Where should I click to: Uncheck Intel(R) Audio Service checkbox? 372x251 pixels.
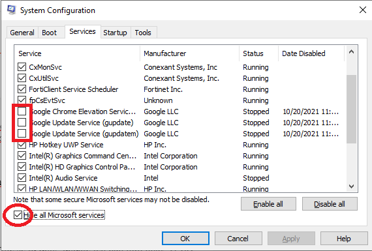[22, 178]
